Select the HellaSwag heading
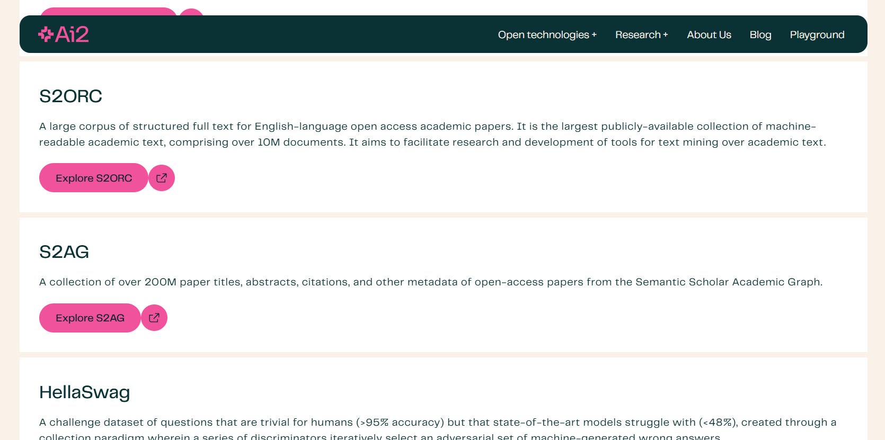This screenshot has height=440, width=885. tap(85, 392)
